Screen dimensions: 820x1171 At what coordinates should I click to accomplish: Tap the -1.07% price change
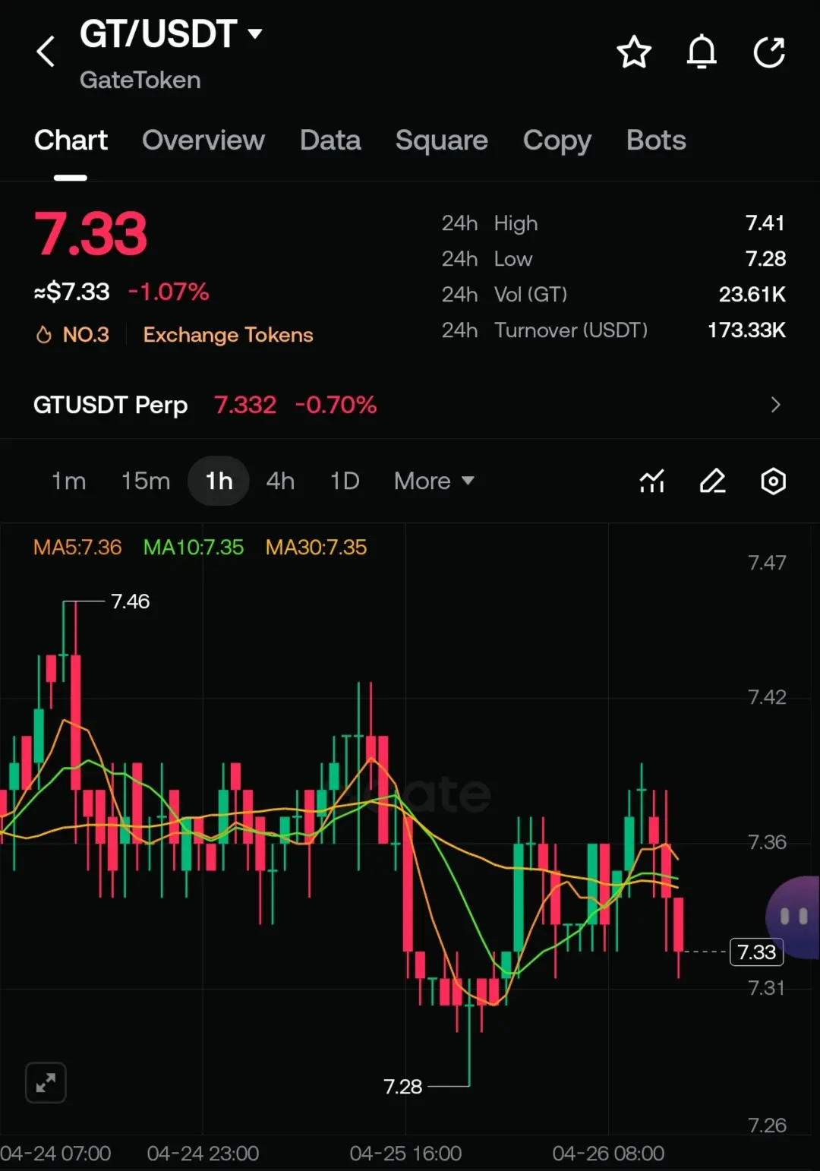tap(169, 292)
